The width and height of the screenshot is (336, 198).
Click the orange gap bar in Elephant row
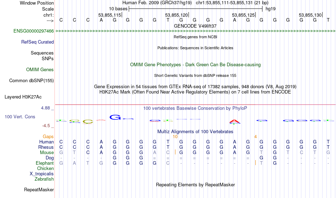[x=255, y=163]
